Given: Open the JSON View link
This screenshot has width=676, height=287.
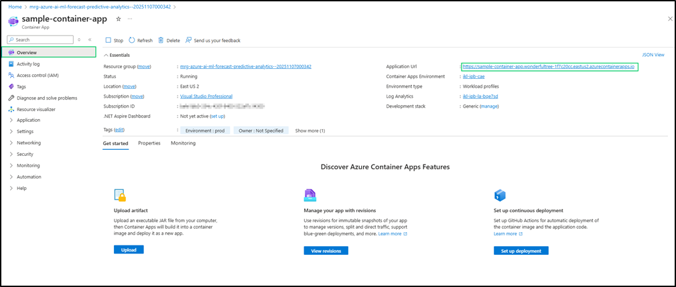Looking at the screenshot, I should (x=653, y=55).
